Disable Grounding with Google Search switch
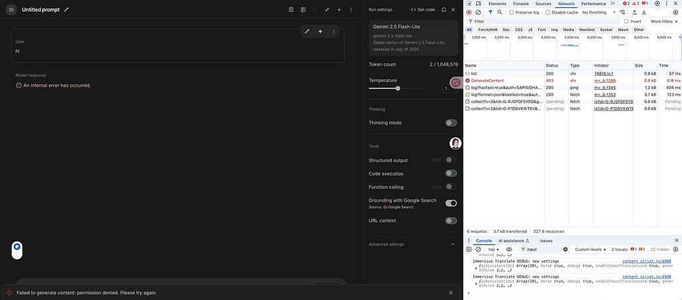 coord(451,203)
